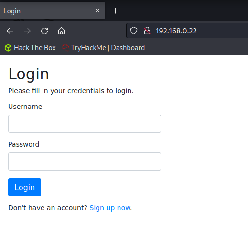This screenshot has width=248, height=225.
Task: Submit with the blue Login button
Action: click(24, 187)
